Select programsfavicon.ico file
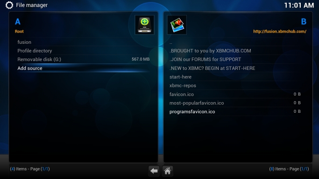The width and height of the screenshot is (319, 179). (x=235, y=111)
